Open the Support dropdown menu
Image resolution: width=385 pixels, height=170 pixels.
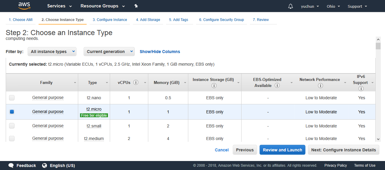click(357, 6)
